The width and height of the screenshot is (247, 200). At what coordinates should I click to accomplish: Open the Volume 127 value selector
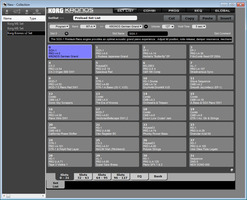coord(168,27)
